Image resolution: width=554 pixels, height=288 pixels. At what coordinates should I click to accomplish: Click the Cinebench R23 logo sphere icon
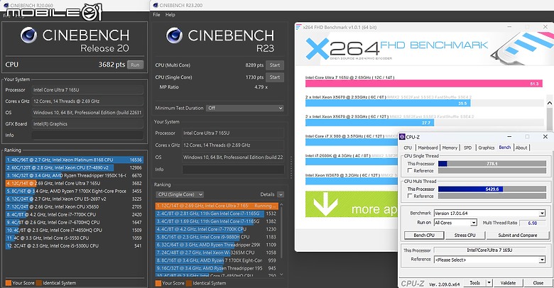point(175,35)
